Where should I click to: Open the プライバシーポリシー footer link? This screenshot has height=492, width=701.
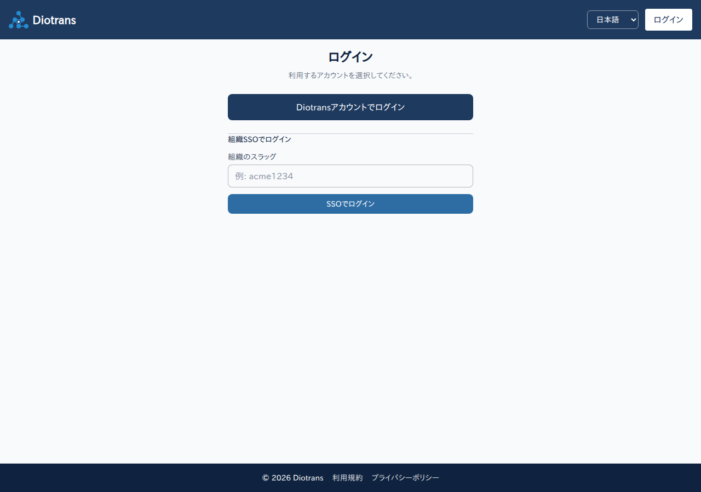405,478
